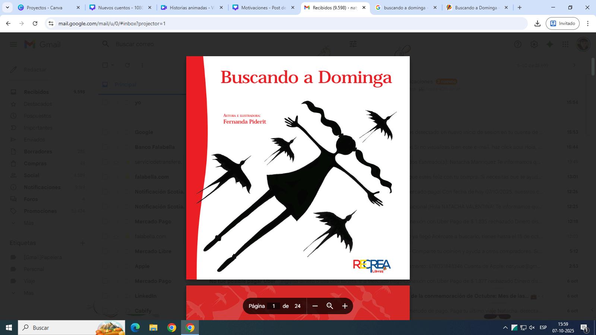
Task: Select the checkbox for the email from yo
Action: [x=105, y=102]
